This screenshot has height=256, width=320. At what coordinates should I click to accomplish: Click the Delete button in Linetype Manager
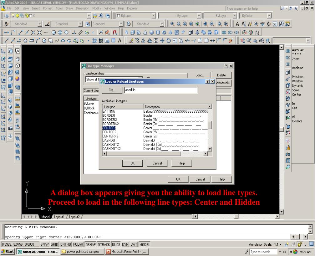coord(221,75)
